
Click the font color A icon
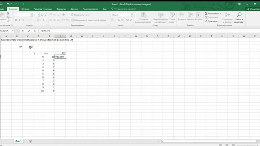pyautogui.click(x=43, y=20)
